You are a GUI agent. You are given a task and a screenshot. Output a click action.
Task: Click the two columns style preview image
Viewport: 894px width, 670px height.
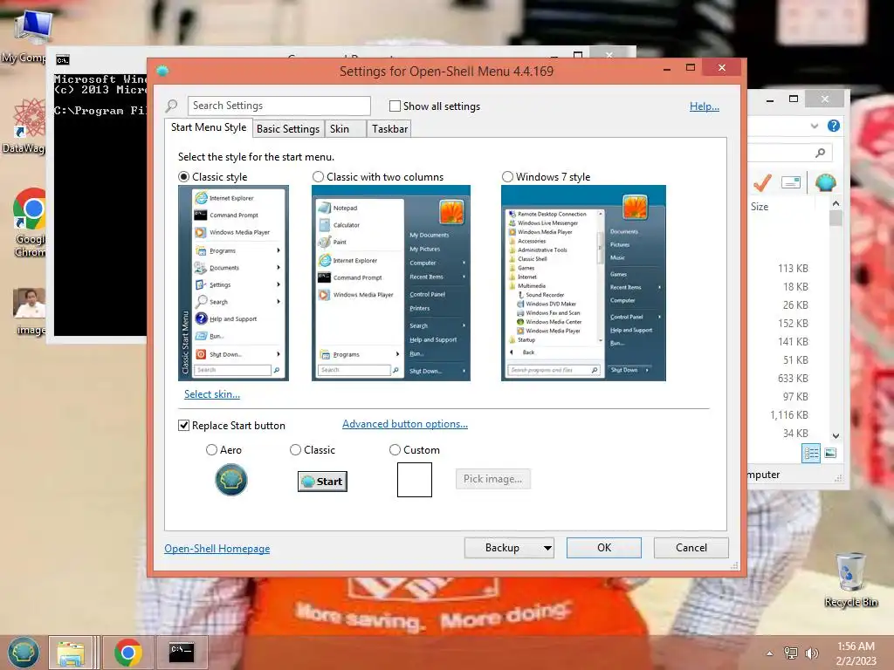point(391,284)
